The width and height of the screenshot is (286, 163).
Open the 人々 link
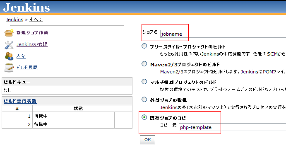pos(21,56)
